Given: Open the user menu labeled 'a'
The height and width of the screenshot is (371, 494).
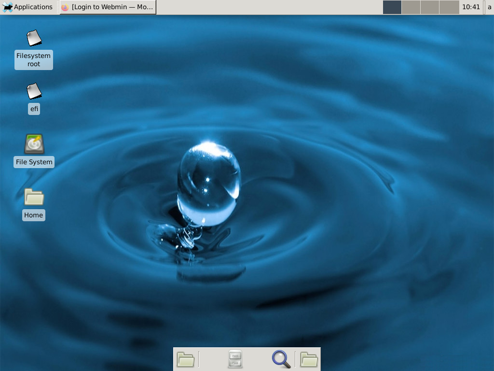Looking at the screenshot, I should click(489, 7).
